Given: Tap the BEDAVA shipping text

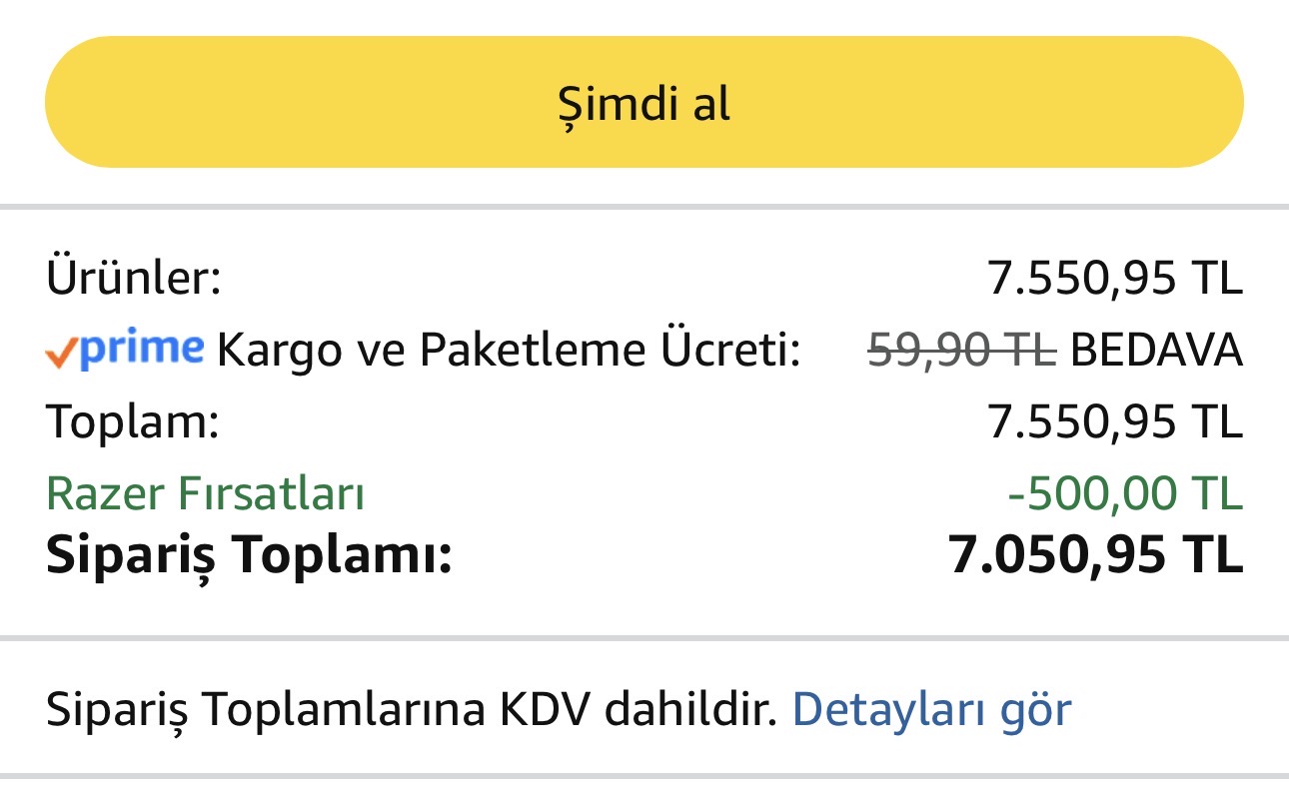Looking at the screenshot, I should pos(1156,351).
